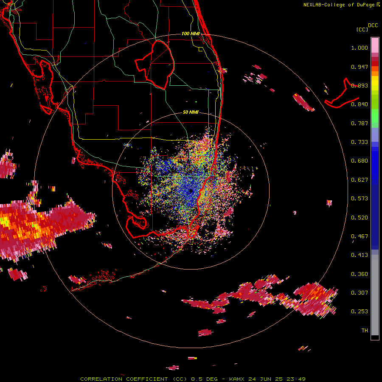The height and width of the screenshot is (382, 382).
Task: Click the 0.680 scale value
Action: tap(360, 161)
